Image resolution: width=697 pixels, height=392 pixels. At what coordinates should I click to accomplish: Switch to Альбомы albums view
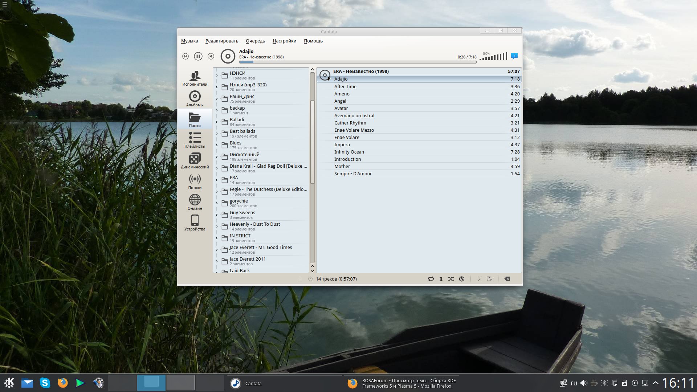195,99
